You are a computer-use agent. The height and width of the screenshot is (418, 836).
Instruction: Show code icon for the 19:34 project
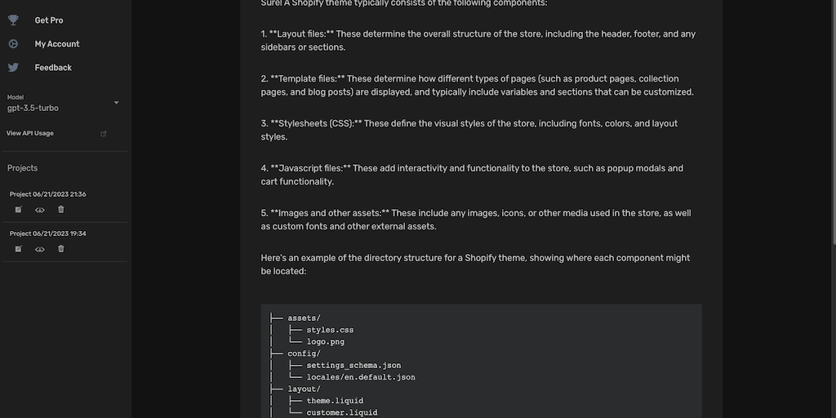point(39,249)
